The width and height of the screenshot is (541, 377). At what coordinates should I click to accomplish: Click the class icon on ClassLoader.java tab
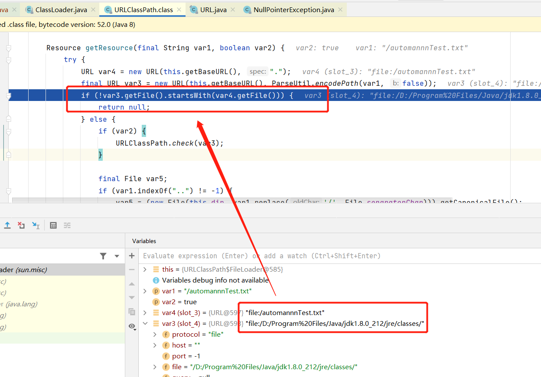[29, 10]
